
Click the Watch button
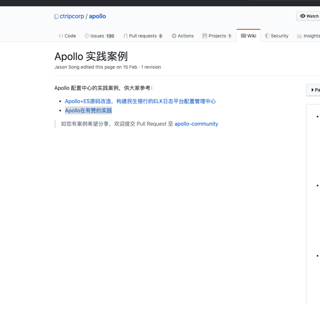coord(308,16)
